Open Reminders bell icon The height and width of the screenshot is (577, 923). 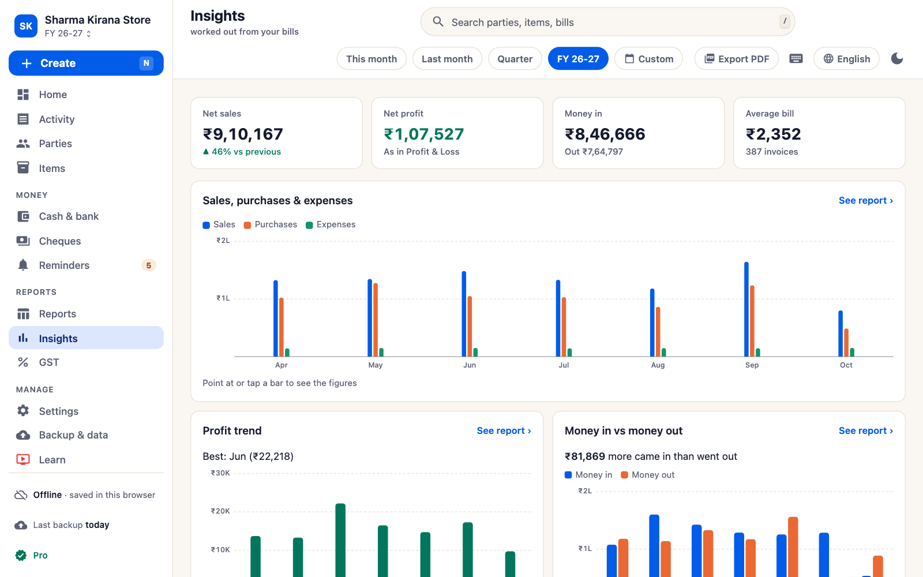coord(23,265)
